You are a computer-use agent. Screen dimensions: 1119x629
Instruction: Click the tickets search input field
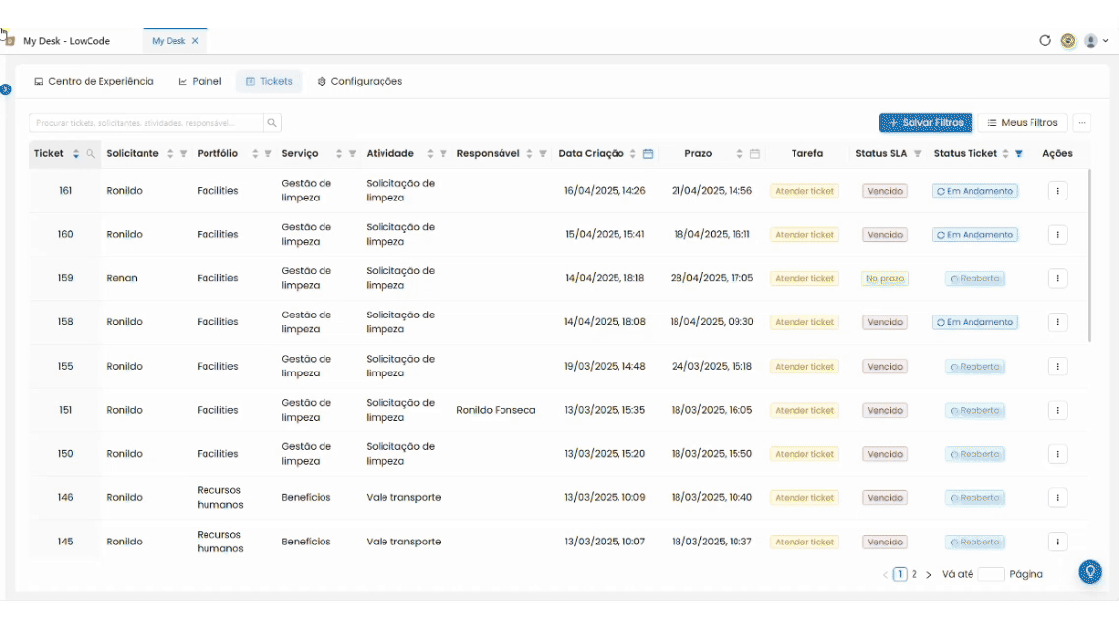[x=147, y=123]
